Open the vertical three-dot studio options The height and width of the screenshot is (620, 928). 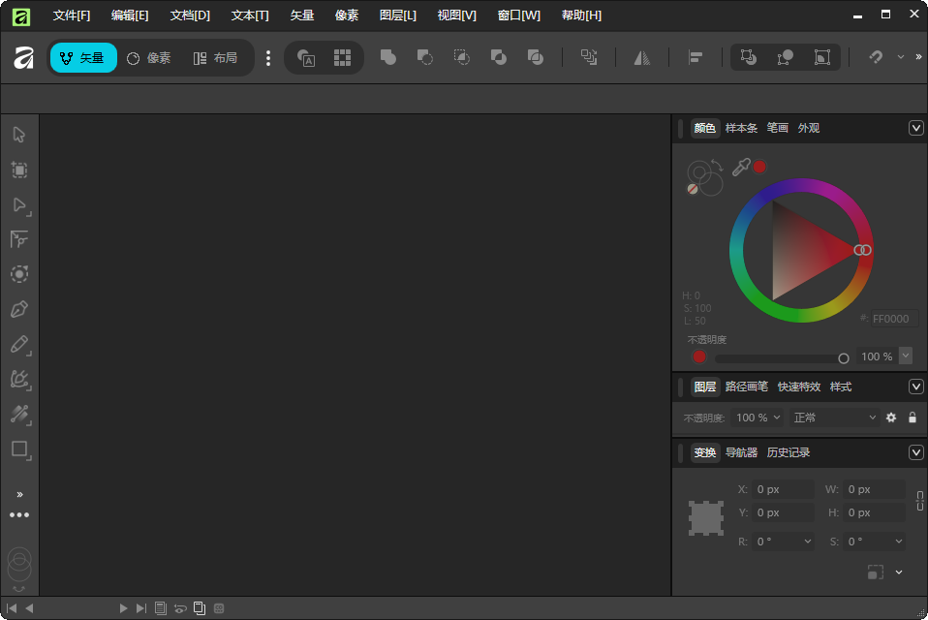coord(268,57)
